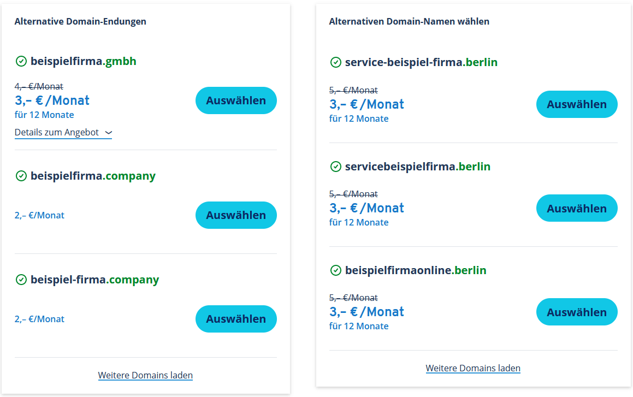633x397 pixels.
Task: Click the green checkmark beside beispielfirma.gmbh
Action: point(21,61)
